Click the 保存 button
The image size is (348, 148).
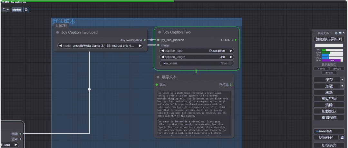[x=326, y=80]
